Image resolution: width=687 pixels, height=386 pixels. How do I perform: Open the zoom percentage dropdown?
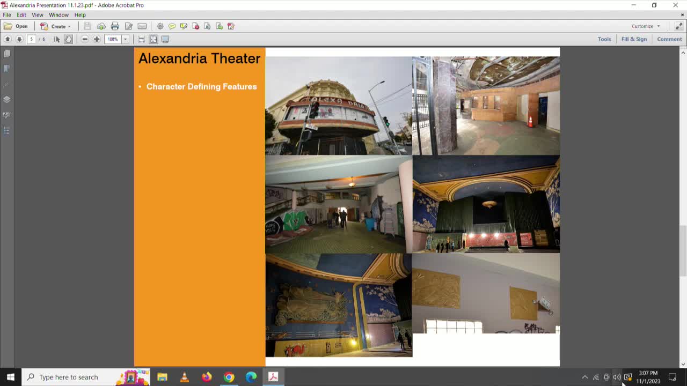(x=126, y=39)
